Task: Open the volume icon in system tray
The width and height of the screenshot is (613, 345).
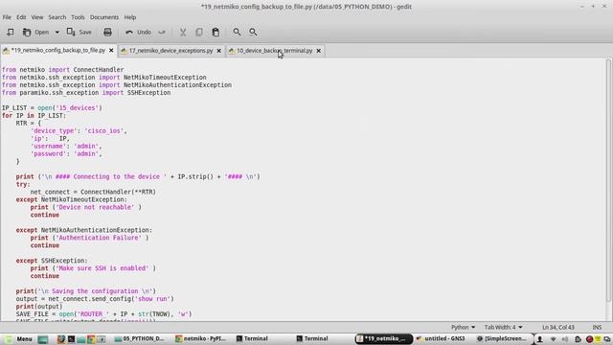Action: click(565, 339)
